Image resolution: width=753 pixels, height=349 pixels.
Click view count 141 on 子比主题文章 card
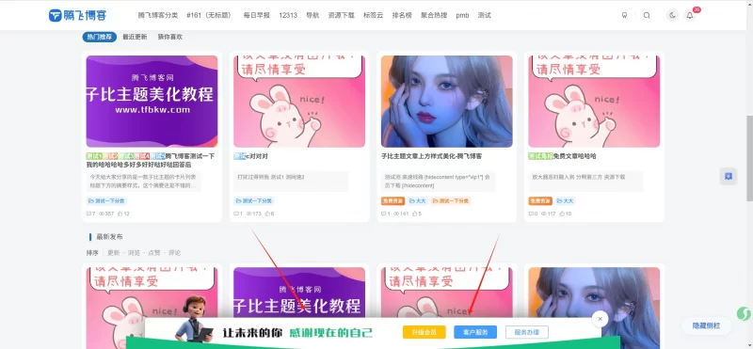click(x=401, y=214)
